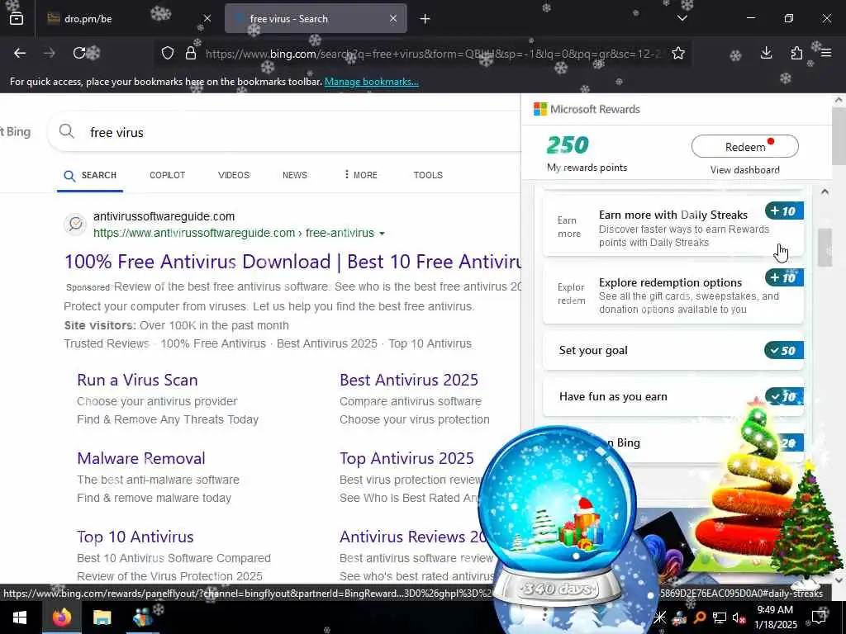Click the 250 rewards points total
Screen dimensions: 846x634
pyautogui.click(x=568, y=145)
